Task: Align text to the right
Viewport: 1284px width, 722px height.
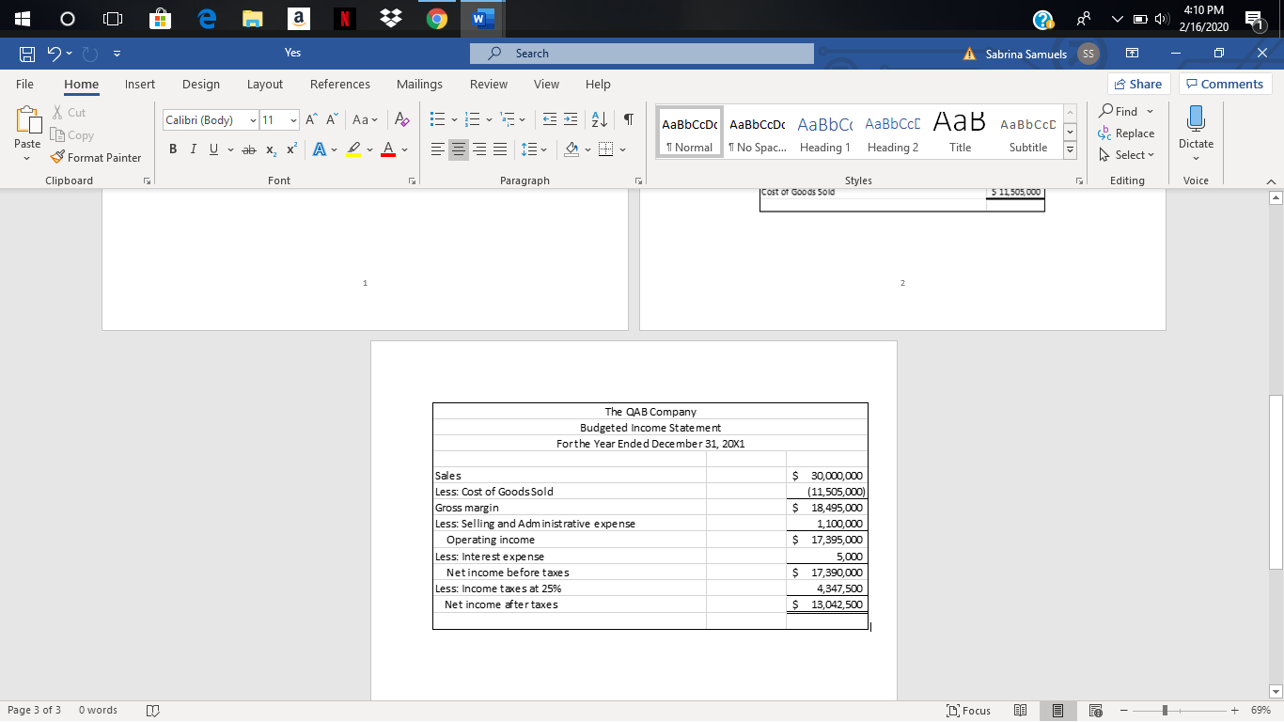Action: click(479, 150)
